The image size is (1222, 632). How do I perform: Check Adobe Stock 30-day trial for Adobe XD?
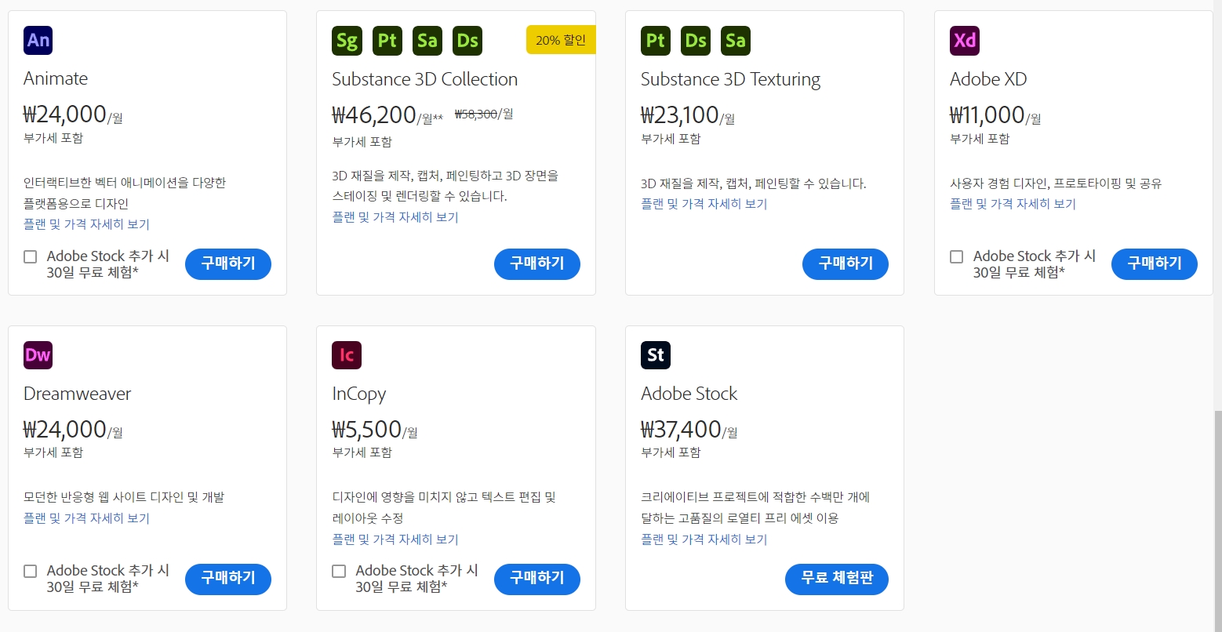[x=956, y=256]
